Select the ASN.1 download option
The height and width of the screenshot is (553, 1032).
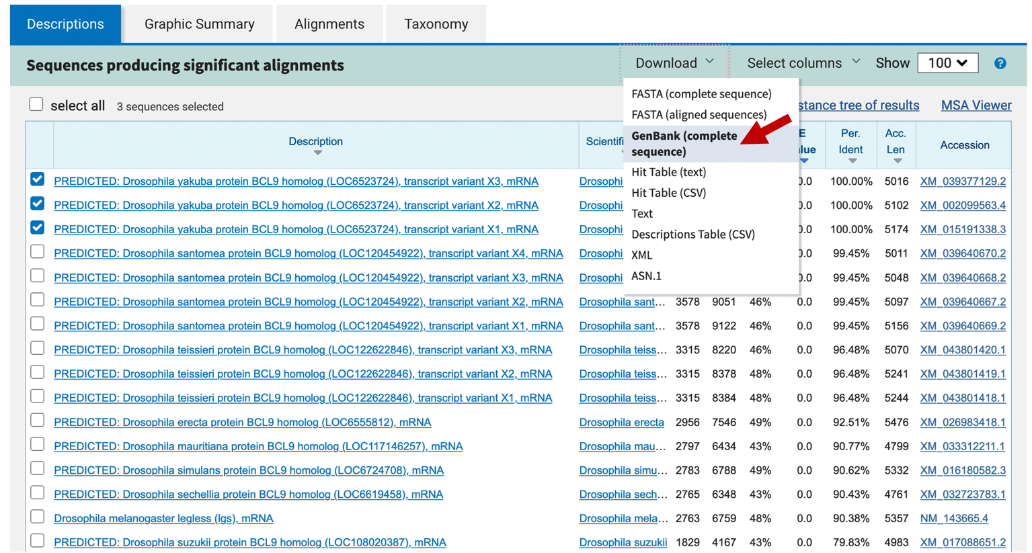point(646,276)
